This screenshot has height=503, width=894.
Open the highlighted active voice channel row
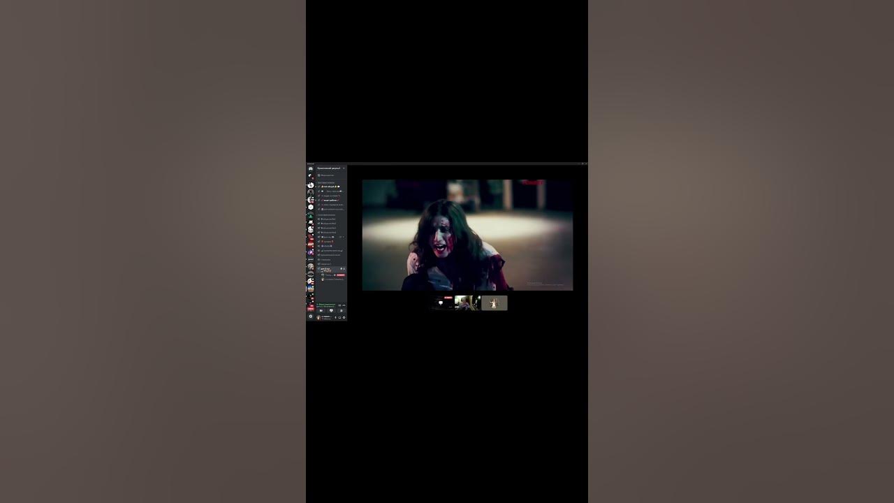[332, 268]
